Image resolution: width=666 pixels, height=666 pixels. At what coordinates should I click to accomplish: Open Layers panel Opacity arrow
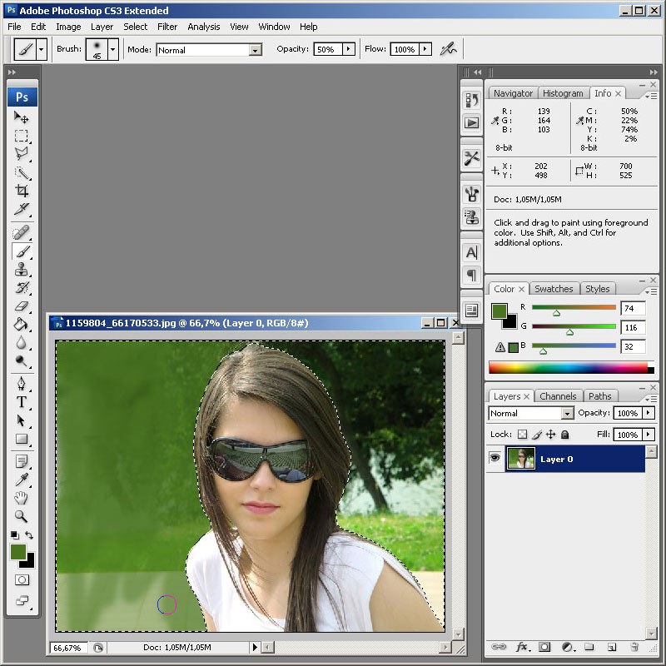649,413
